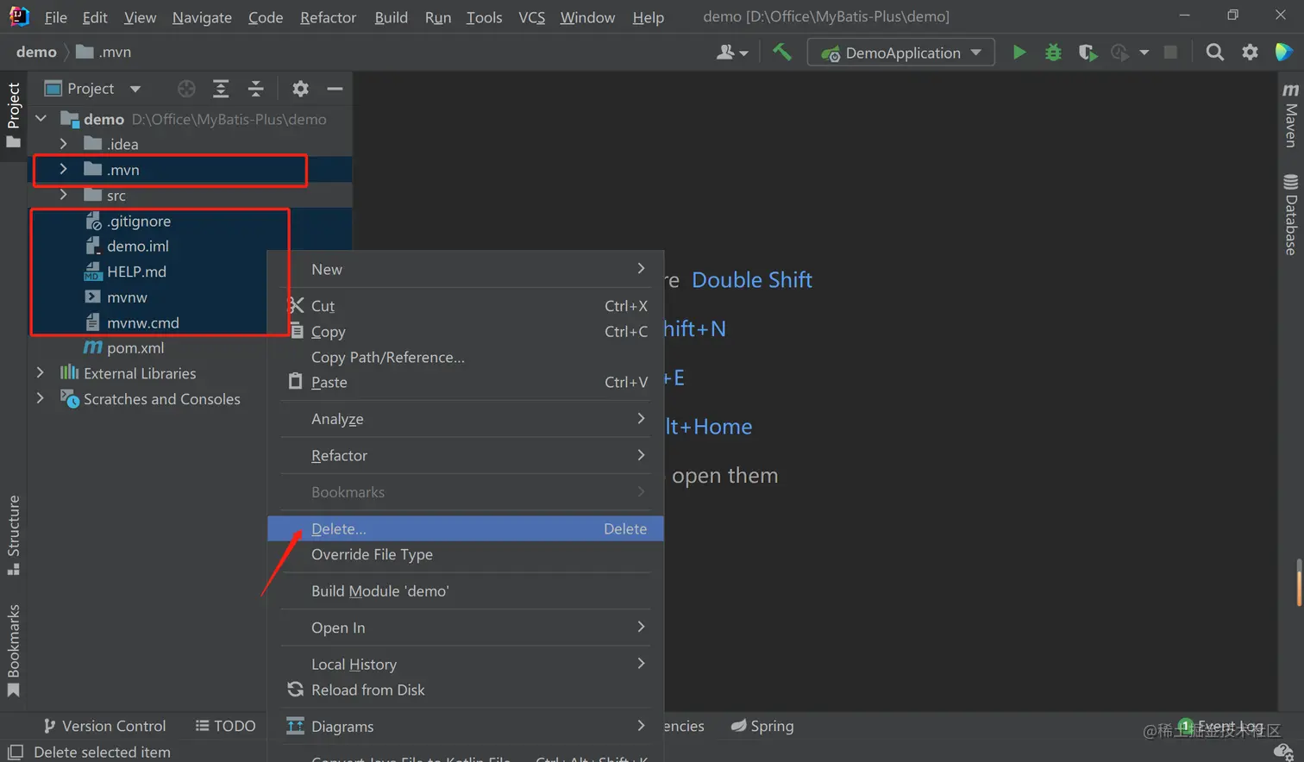Open the VCS menu
This screenshot has height=762, width=1304.
[x=531, y=17]
